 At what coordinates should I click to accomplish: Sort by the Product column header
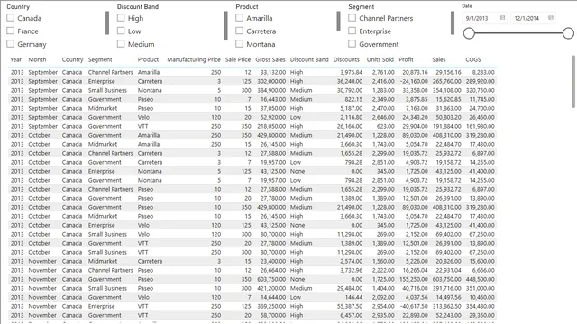point(148,59)
